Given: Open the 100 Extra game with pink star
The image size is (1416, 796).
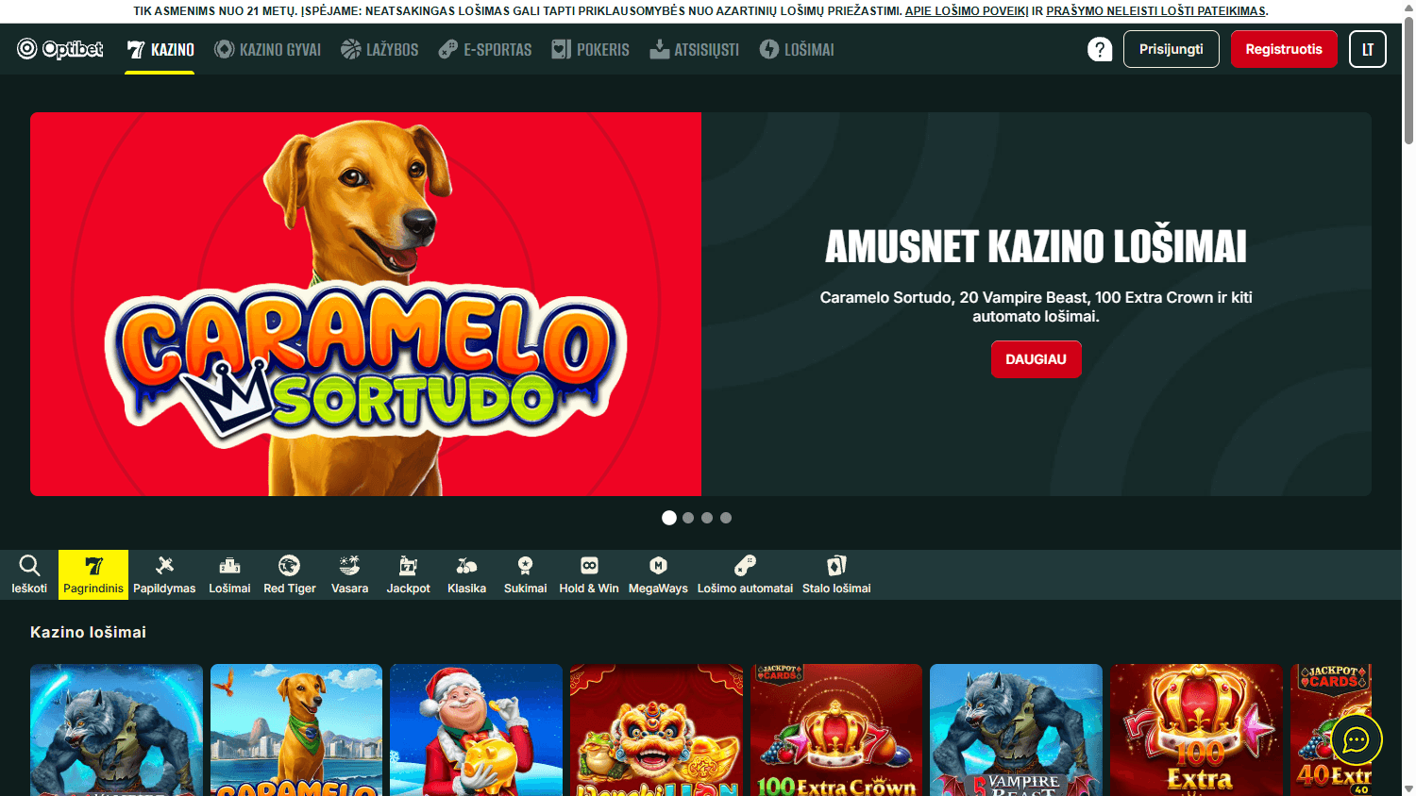Looking at the screenshot, I should (x=1196, y=730).
